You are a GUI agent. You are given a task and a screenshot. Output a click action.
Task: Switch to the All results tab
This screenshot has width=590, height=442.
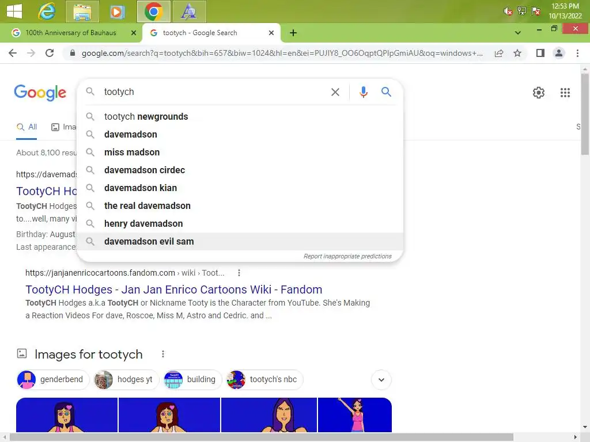coord(27,127)
